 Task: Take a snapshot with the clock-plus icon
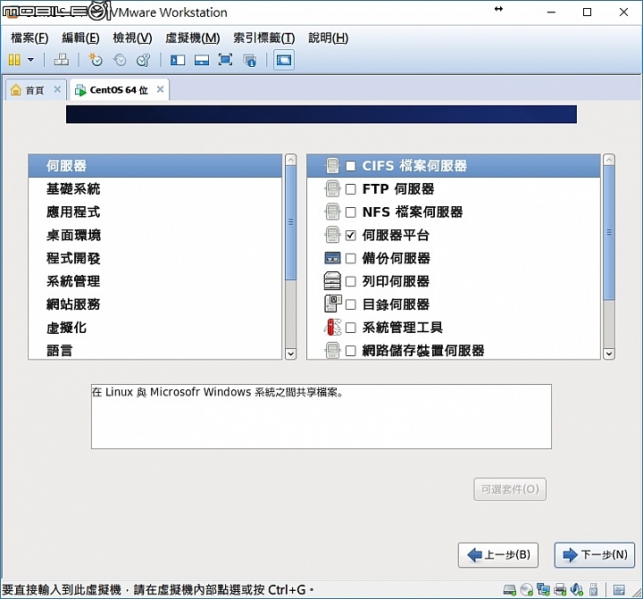pyautogui.click(x=96, y=60)
